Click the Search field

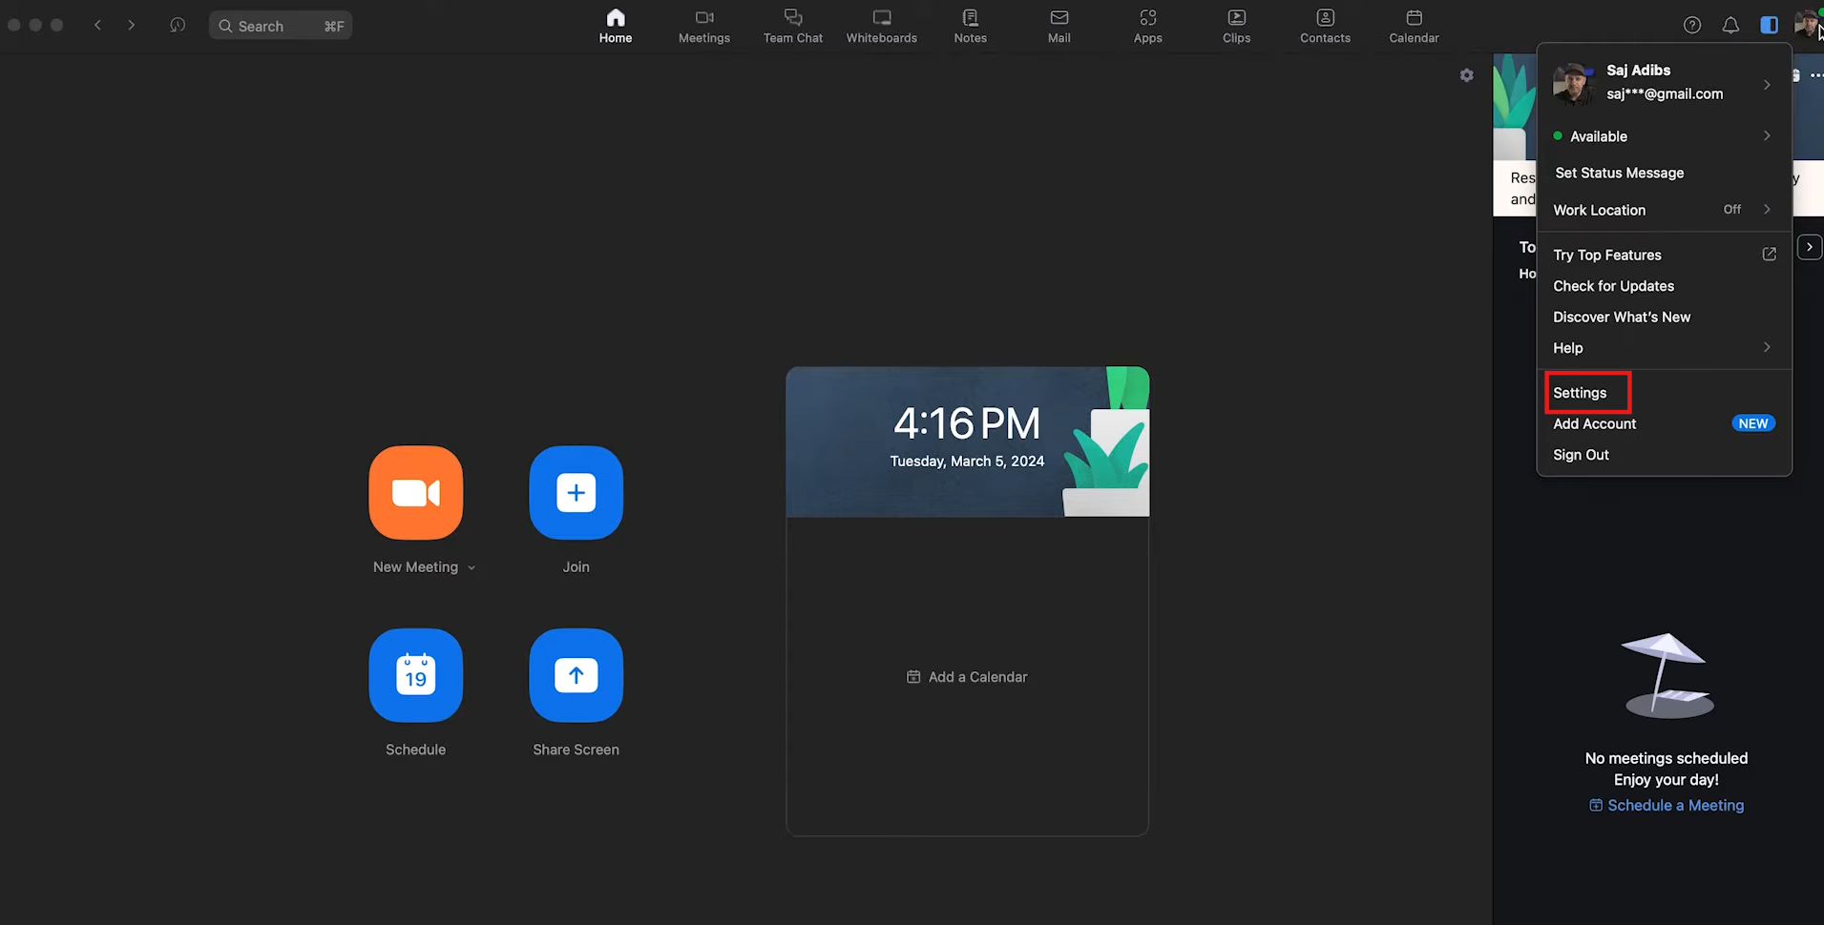[x=281, y=26]
